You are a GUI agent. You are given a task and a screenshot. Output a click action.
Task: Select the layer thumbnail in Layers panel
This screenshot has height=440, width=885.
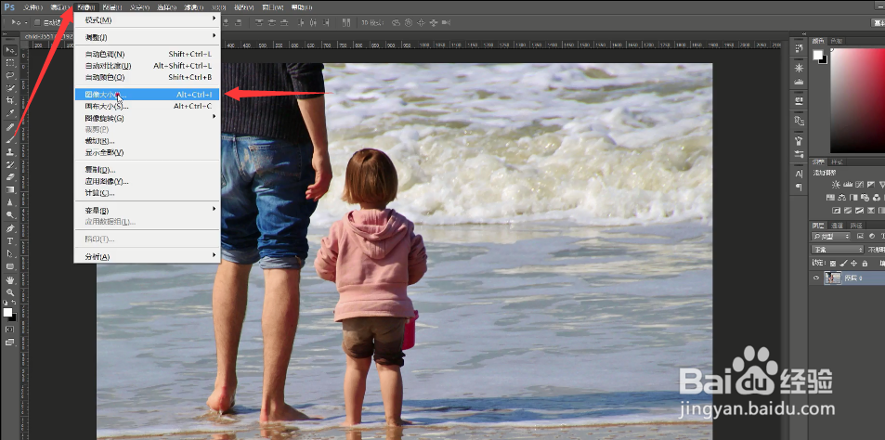pyautogui.click(x=832, y=278)
